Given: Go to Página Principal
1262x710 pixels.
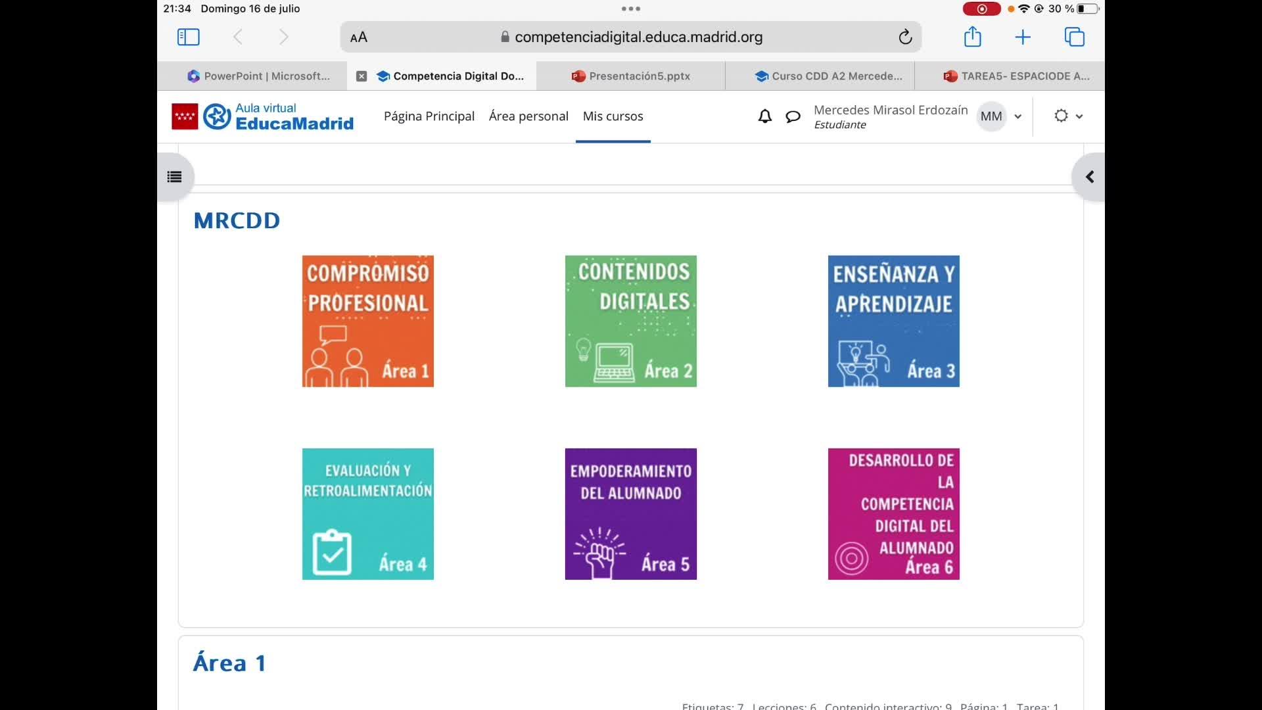Looking at the screenshot, I should (x=429, y=116).
